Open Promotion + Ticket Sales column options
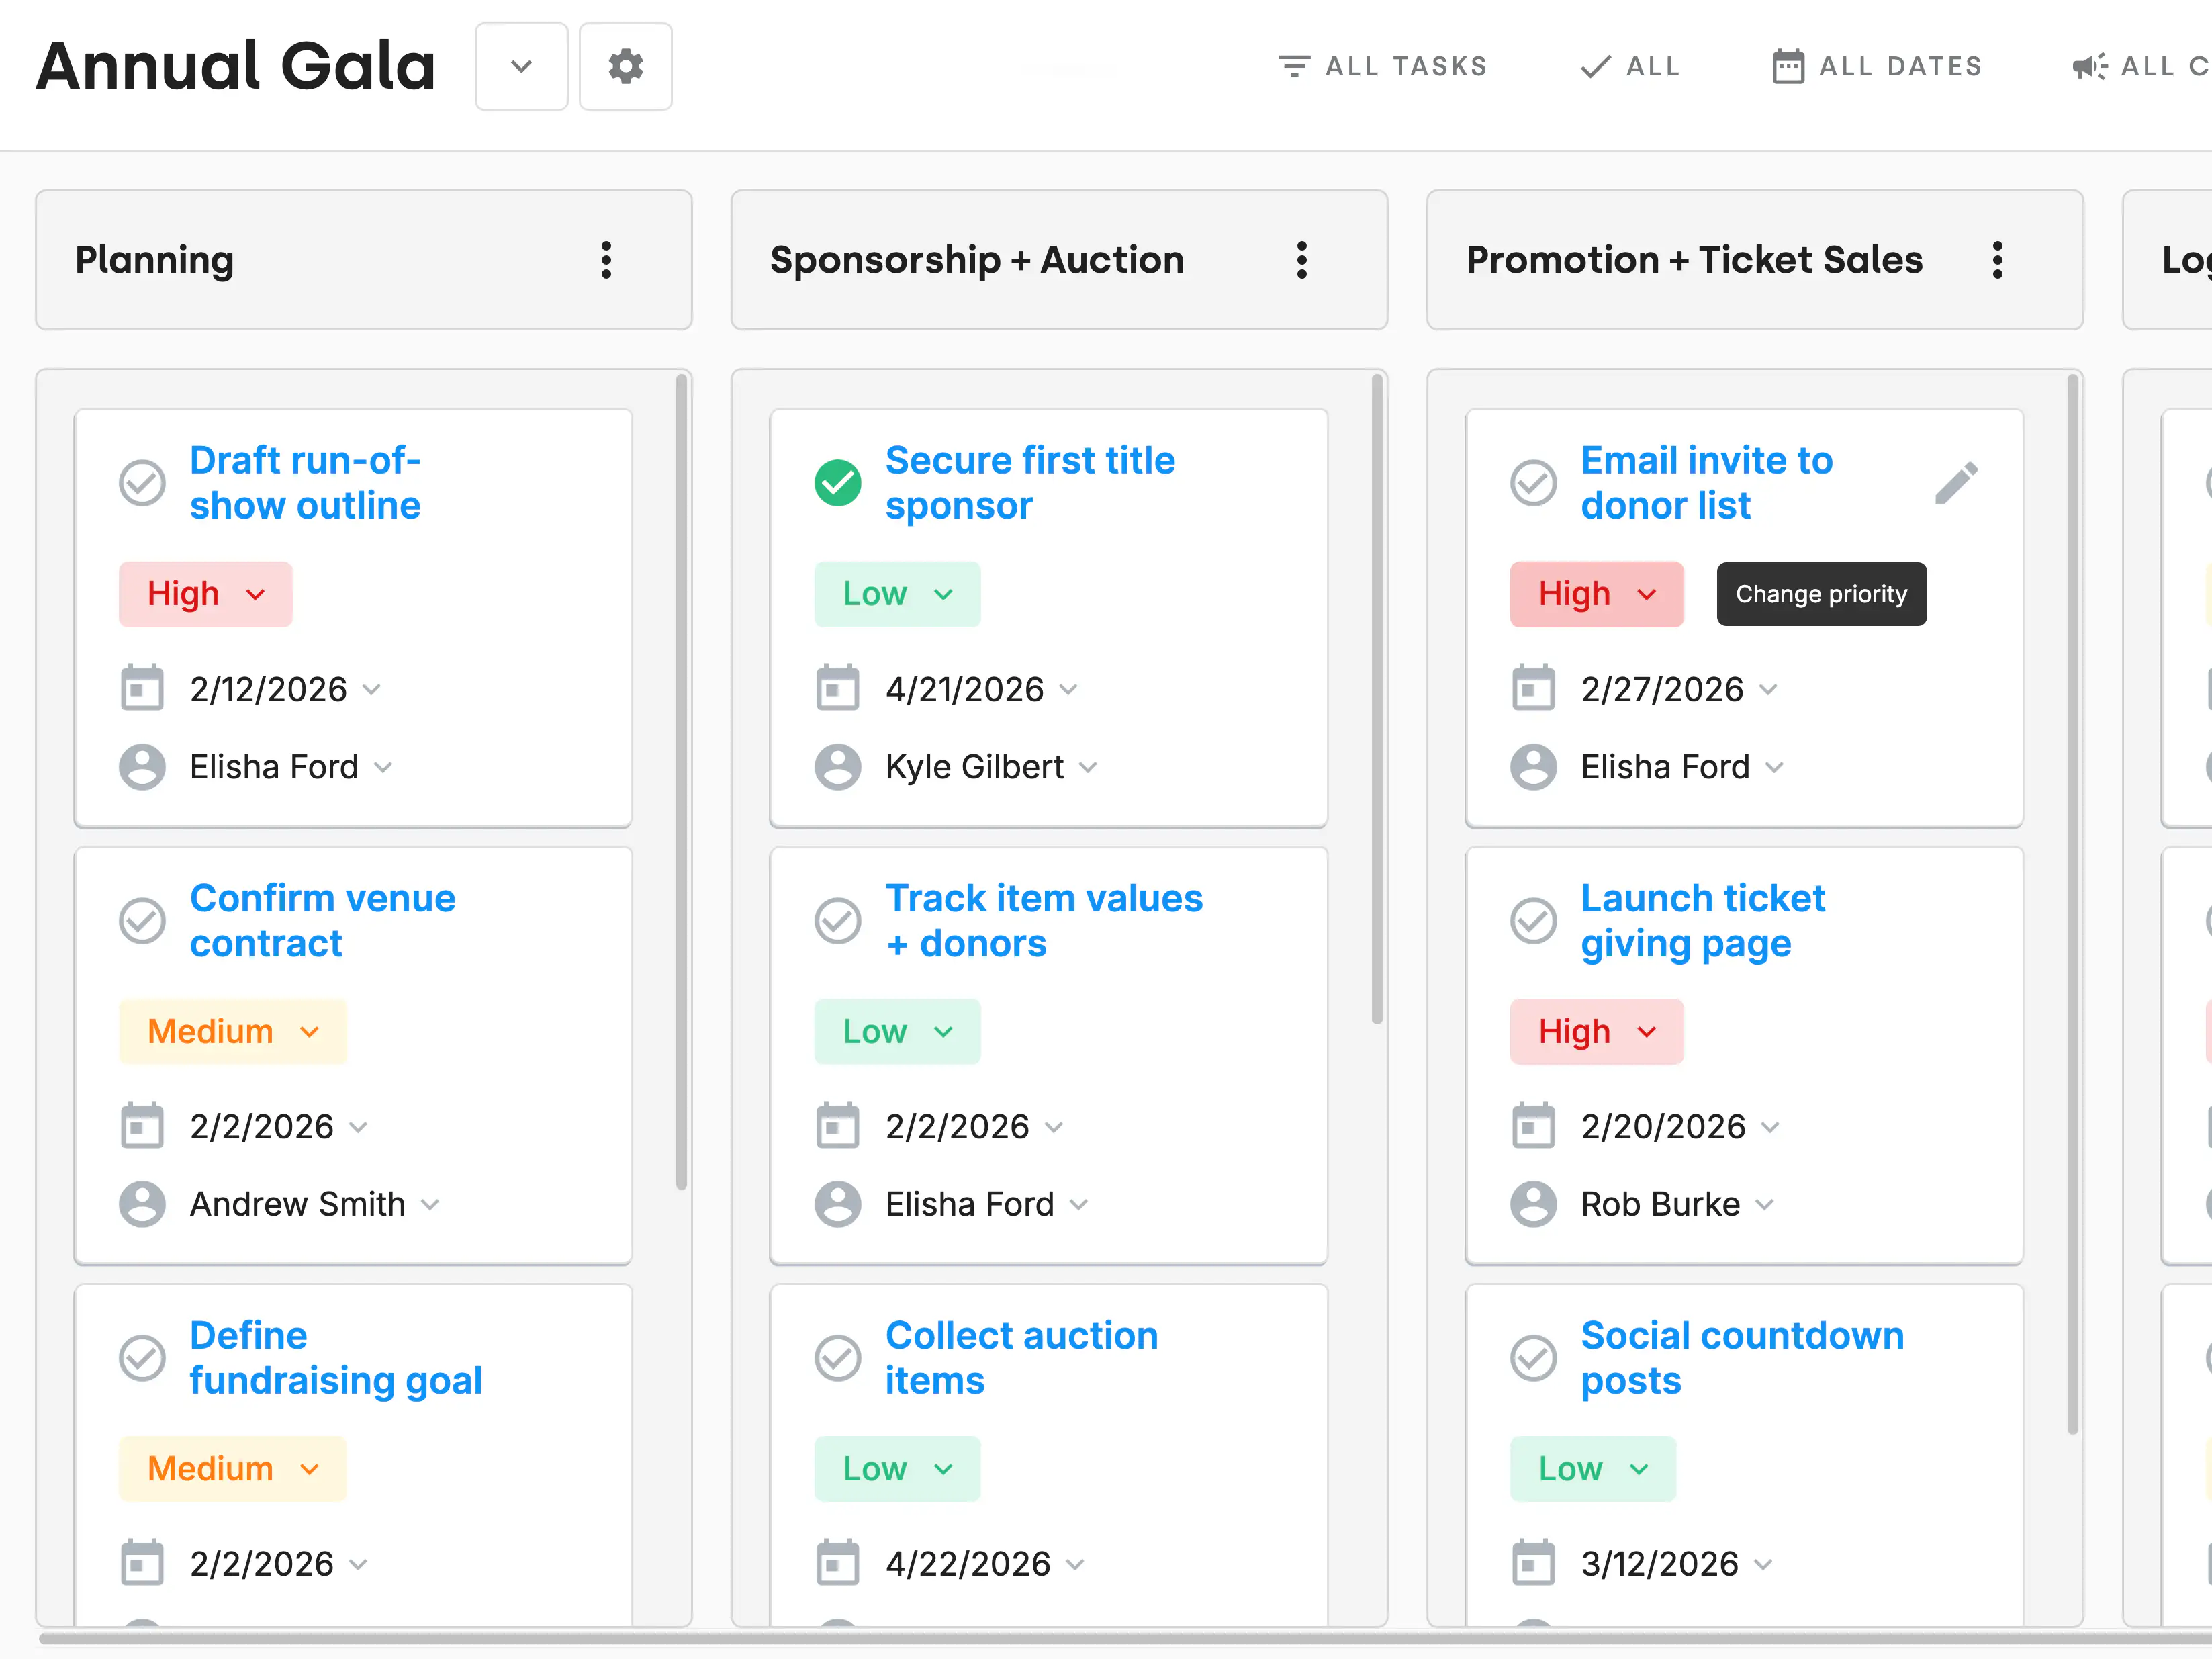The width and height of the screenshot is (2212, 1659). pyautogui.click(x=1997, y=260)
